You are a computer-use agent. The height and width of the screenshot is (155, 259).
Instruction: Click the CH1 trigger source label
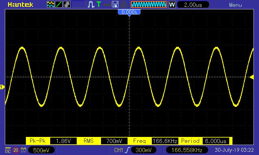118,150
